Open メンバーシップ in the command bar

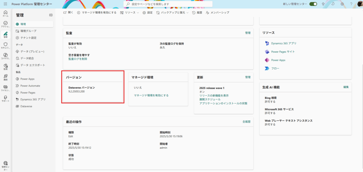pyautogui.click(x=217, y=12)
